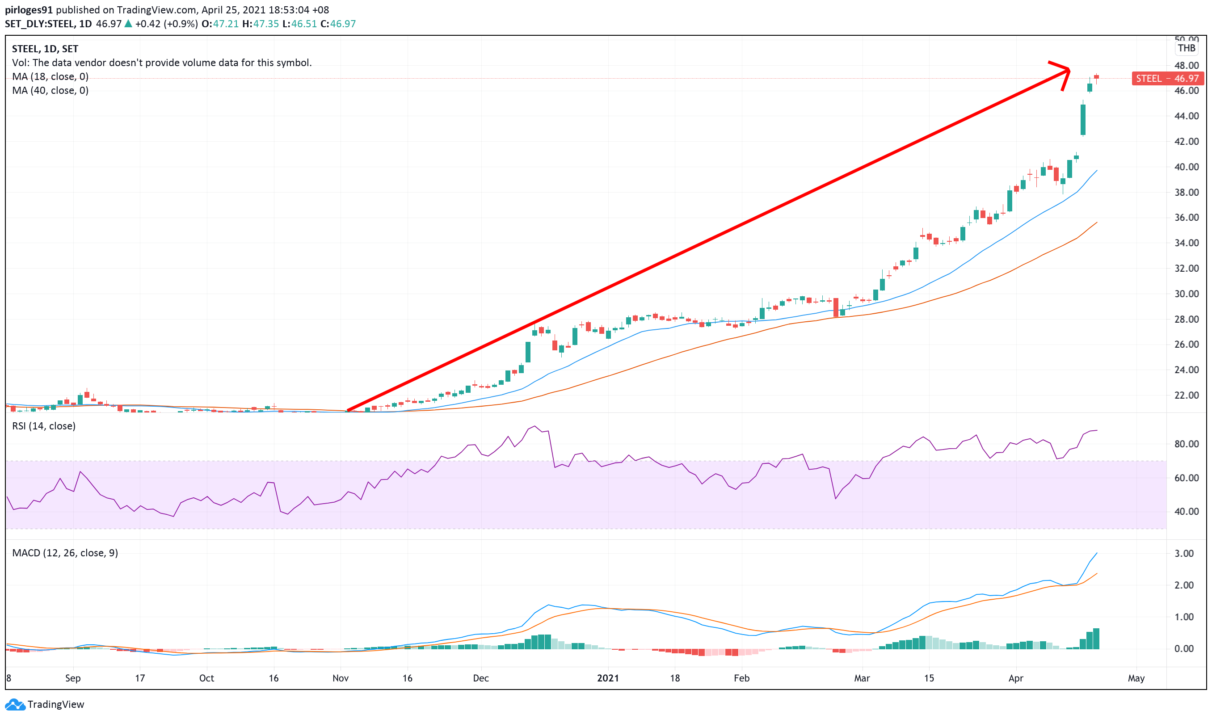Open MACD (12, 26, close, 9) indicator label
1212x719 pixels.
tap(65, 553)
